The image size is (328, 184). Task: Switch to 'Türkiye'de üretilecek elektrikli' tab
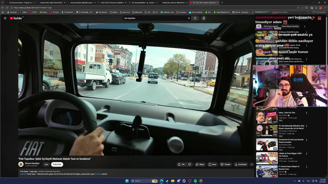[x=174, y=3]
